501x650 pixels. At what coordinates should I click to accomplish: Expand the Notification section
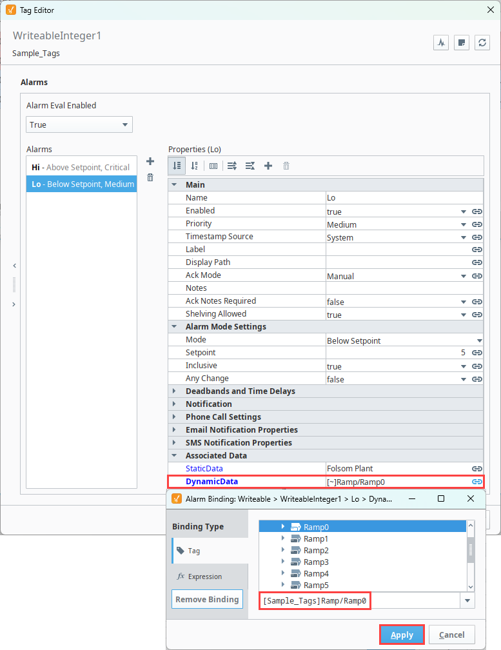point(174,404)
